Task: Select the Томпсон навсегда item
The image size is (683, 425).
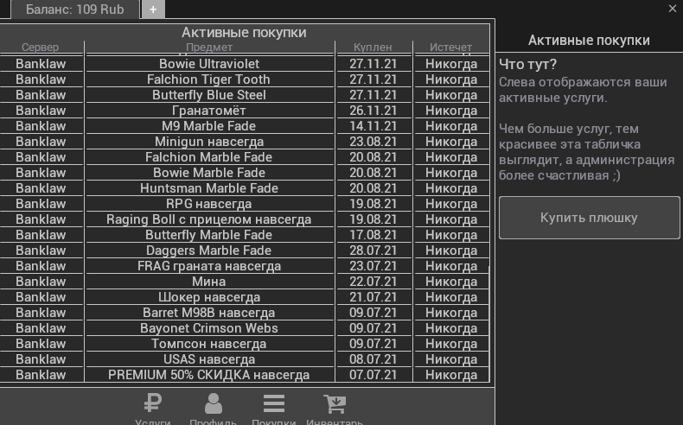Action: pos(209,344)
